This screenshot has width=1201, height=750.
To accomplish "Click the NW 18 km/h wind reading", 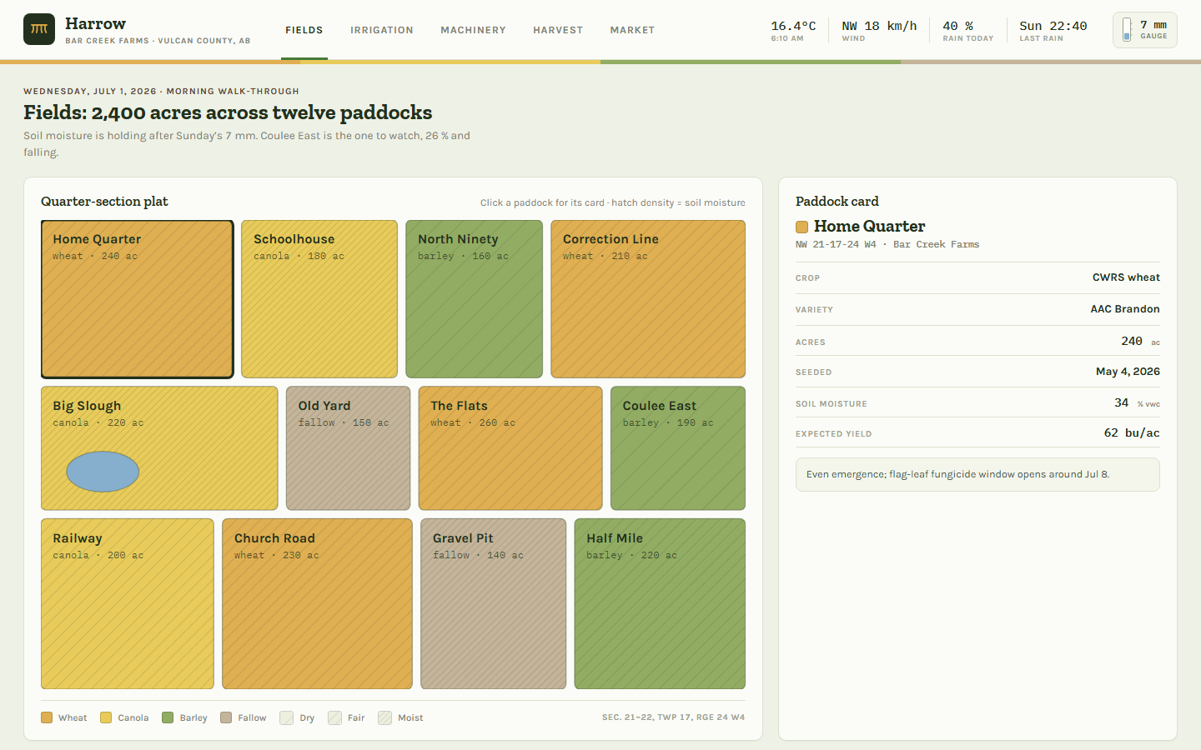I will (879, 30).
